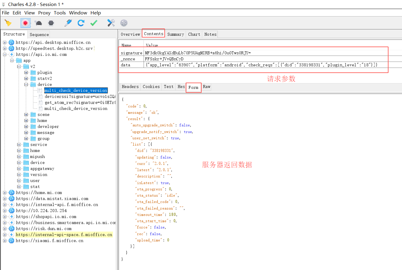This screenshot has width=402, height=270.
Task: Expand the api.desktop.mioffice.cn host node
Action: 5,42
